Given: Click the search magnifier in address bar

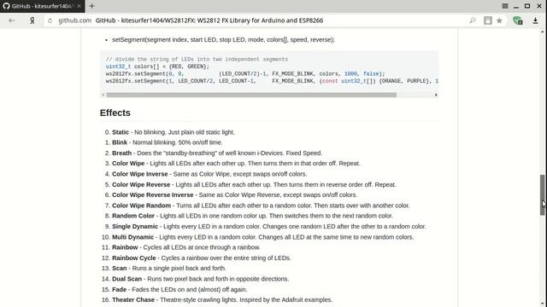Looking at the screenshot, I should click(x=473, y=20).
